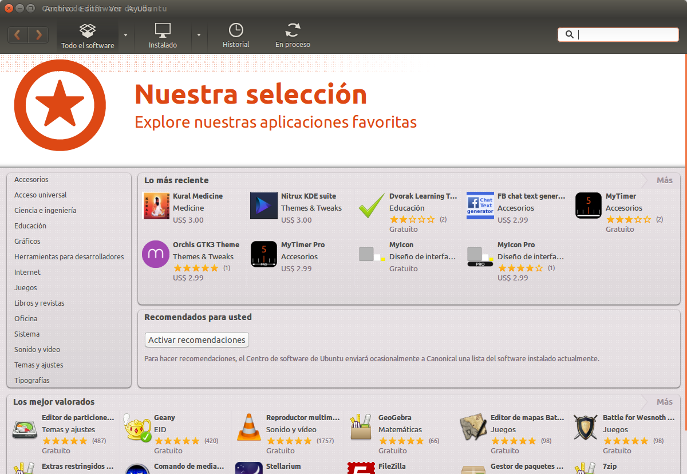Open Battle for Wesnoth shield icon
Screen dimensions: 687x474
click(586, 428)
